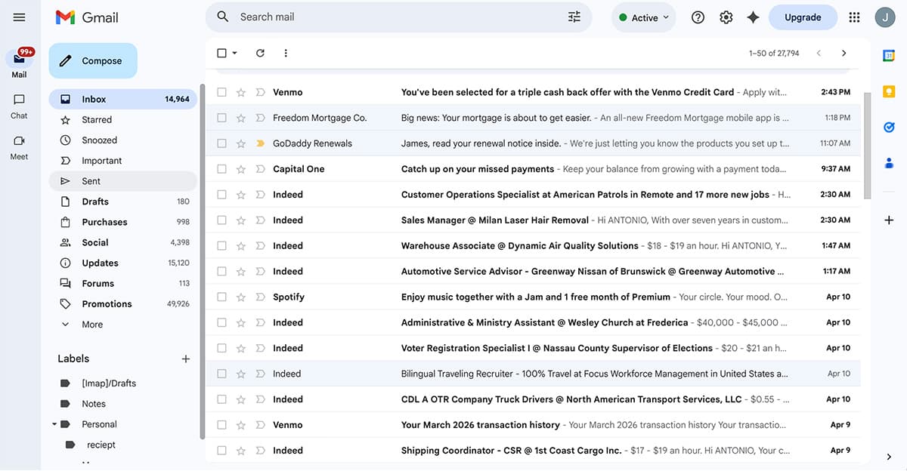Open Chat from the left rail
This screenshot has height=471, width=907.
(19, 106)
